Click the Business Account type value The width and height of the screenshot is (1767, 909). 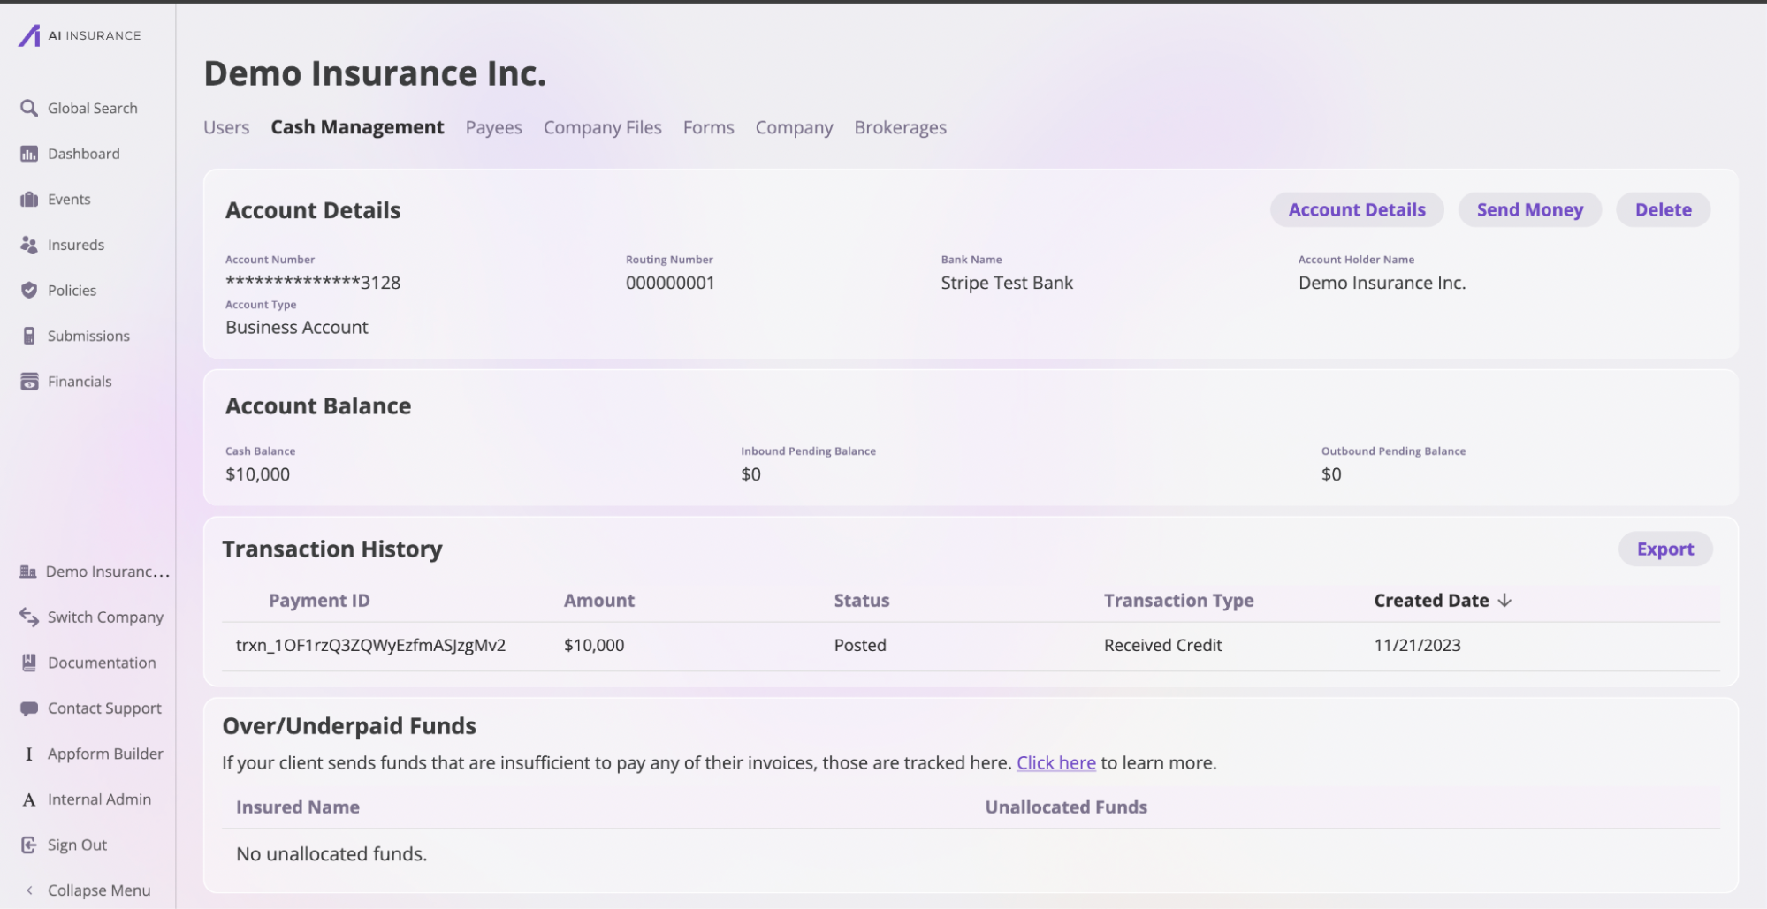pos(297,327)
